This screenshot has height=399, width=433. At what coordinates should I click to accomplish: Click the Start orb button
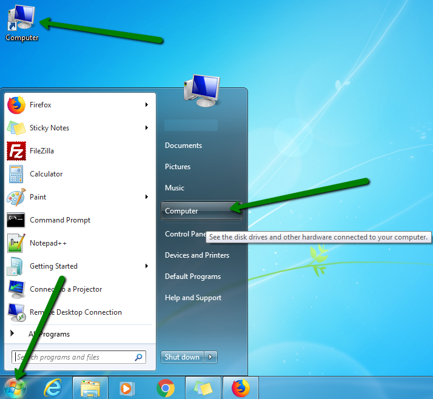pyautogui.click(x=15, y=388)
